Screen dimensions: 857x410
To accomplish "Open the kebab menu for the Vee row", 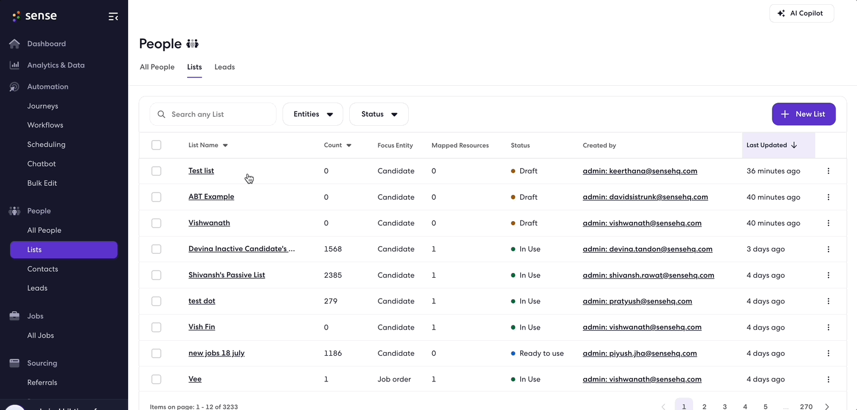I will [828, 379].
